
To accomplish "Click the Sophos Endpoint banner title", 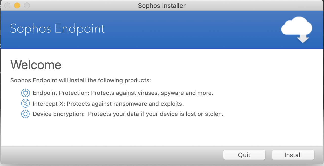I will [x=57, y=28].
